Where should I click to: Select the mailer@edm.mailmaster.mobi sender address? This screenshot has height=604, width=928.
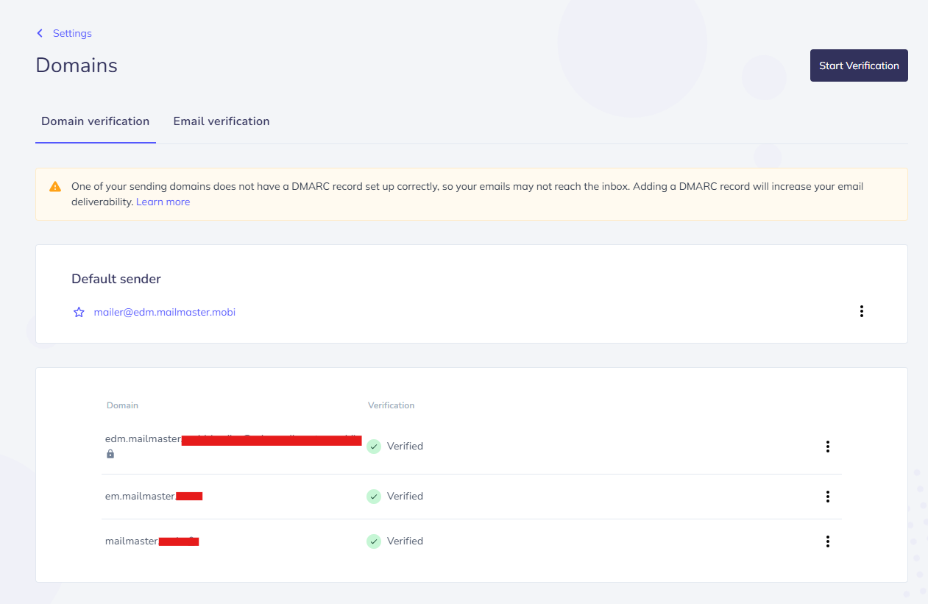pos(164,312)
